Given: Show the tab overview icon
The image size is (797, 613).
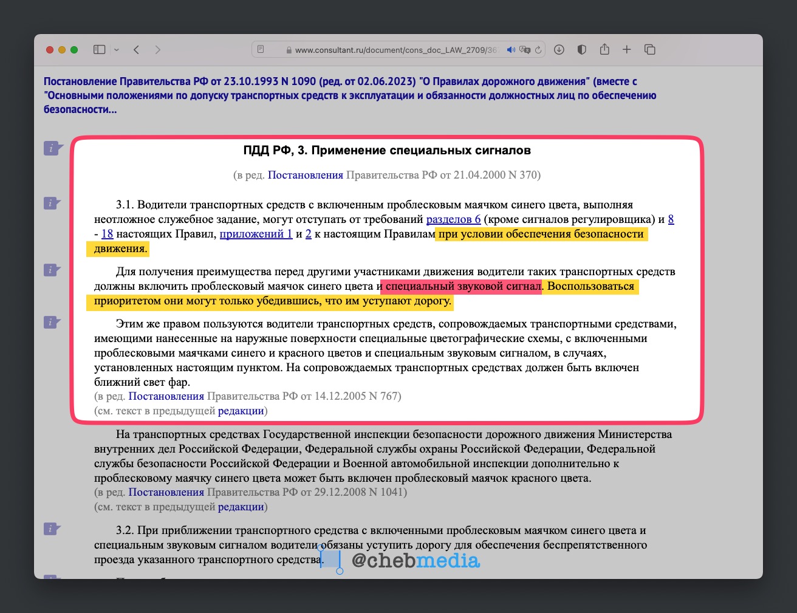Looking at the screenshot, I should 649,50.
